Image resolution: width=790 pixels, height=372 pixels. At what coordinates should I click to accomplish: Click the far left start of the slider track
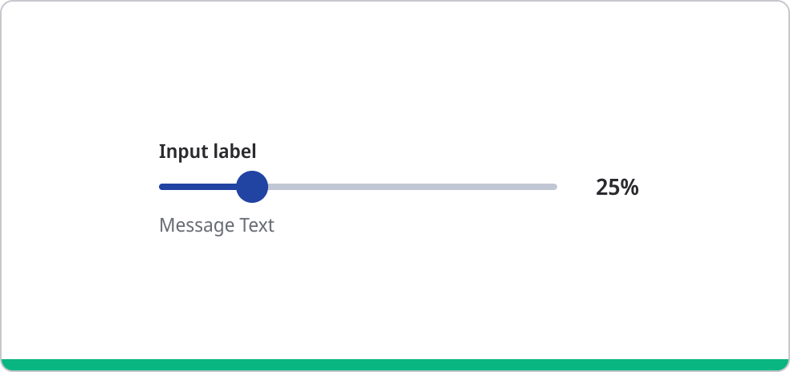(163, 187)
